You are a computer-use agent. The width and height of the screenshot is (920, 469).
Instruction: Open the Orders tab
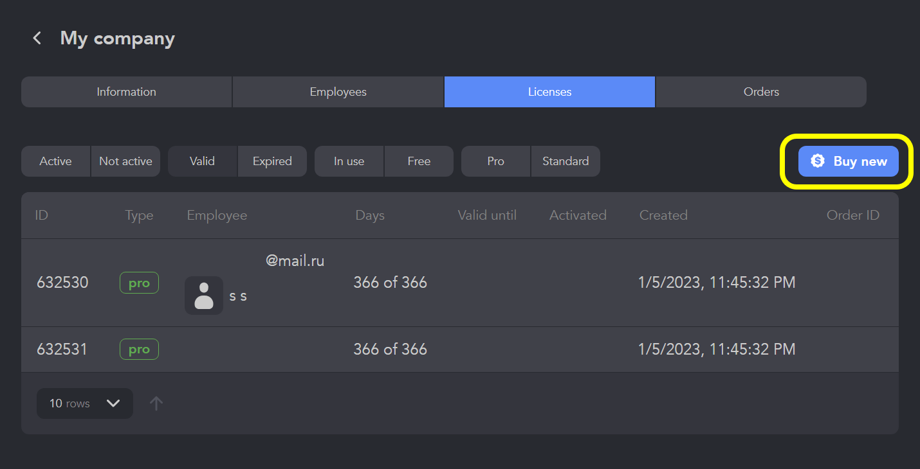pyautogui.click(x=760, y=92)
